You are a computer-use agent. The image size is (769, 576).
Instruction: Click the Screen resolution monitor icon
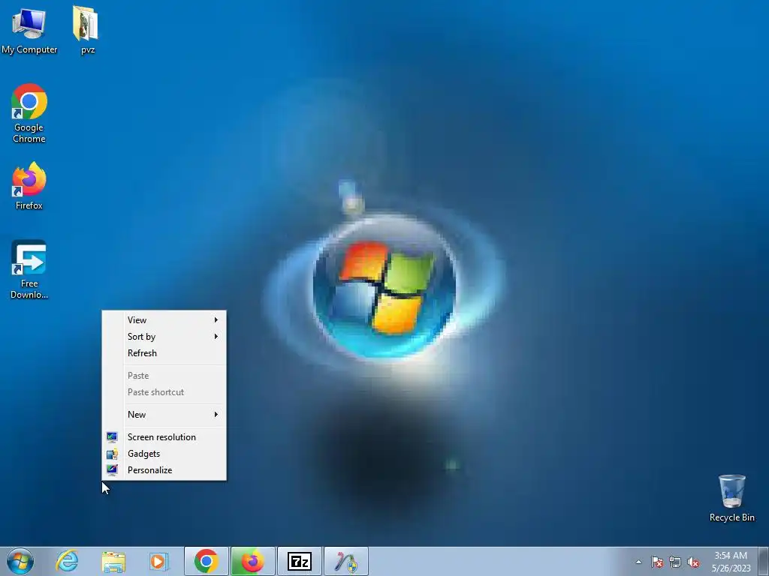click(112, 437)
